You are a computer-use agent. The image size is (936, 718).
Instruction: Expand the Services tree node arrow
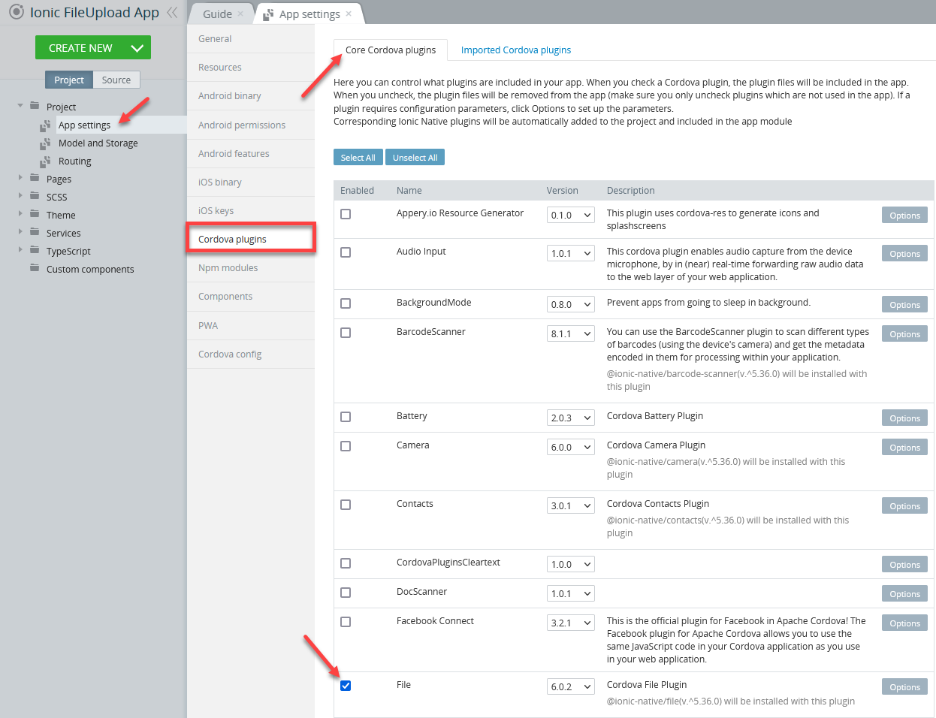coord(20,232)
